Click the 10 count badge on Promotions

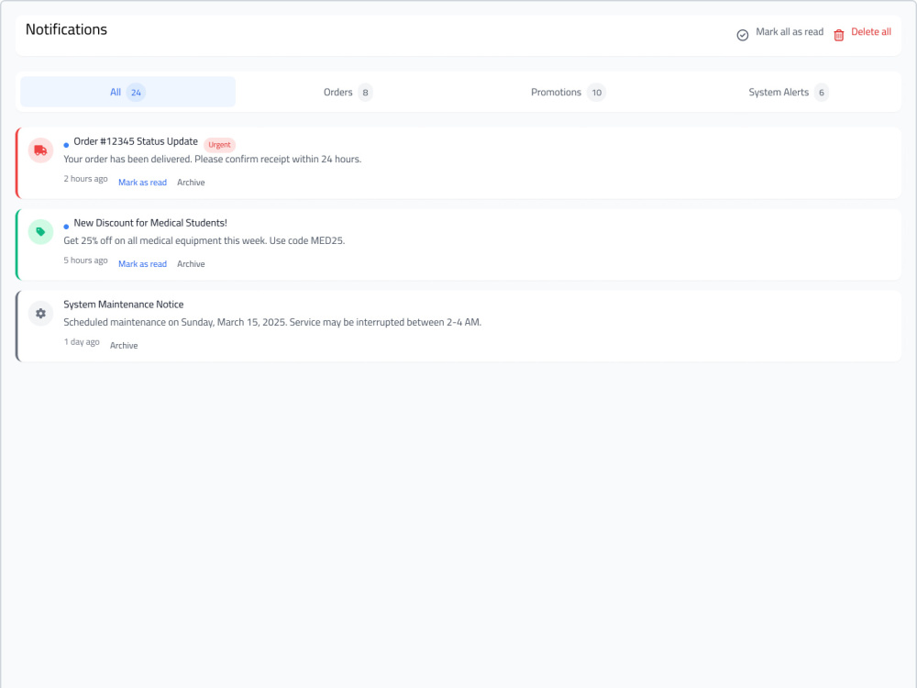click(597, 93)
